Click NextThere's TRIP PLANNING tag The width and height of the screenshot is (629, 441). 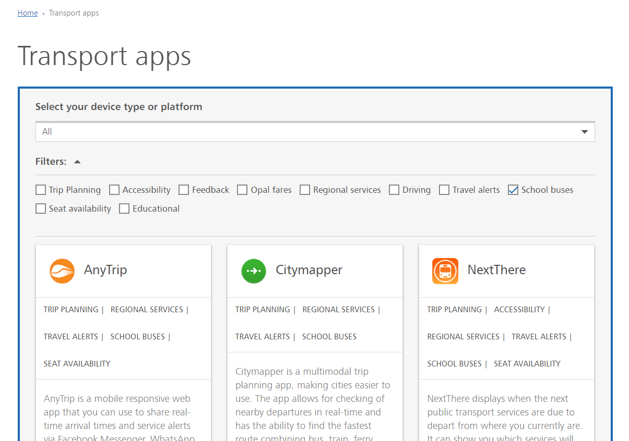coord(455,310)
